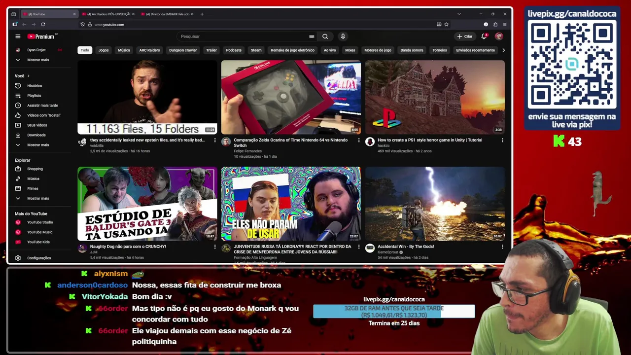Go back in browser history
The width and height of the screenshot is (631, 355).
[24, 24]
